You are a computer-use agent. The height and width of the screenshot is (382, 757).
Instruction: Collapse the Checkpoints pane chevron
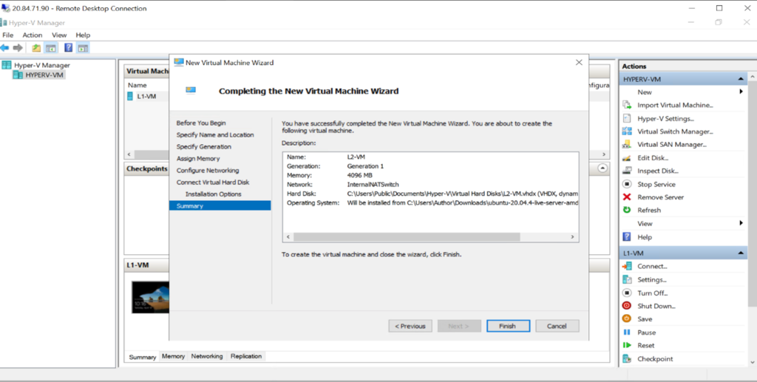602,168
